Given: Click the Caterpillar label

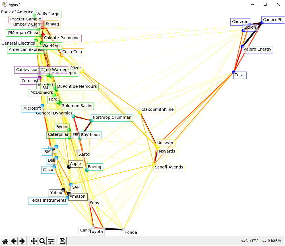Looking at the screenshot, I should 58,135.
